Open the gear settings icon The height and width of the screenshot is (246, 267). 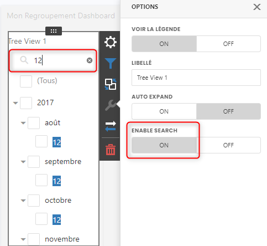pyautogui.click(x=111, y=42)
